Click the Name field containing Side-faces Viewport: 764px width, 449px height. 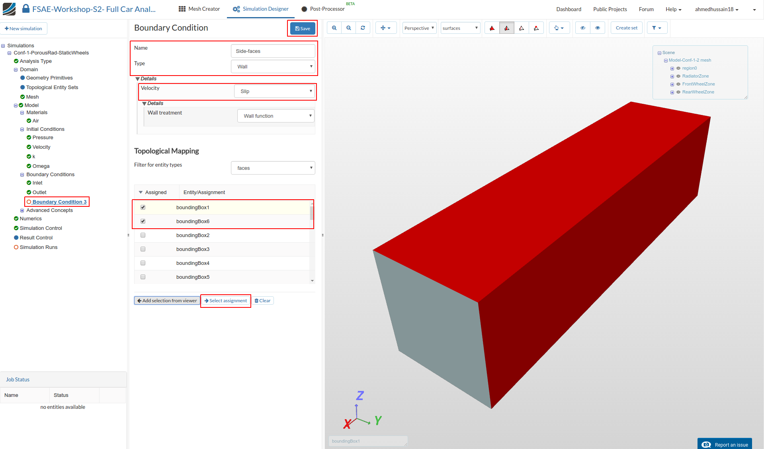273,51
